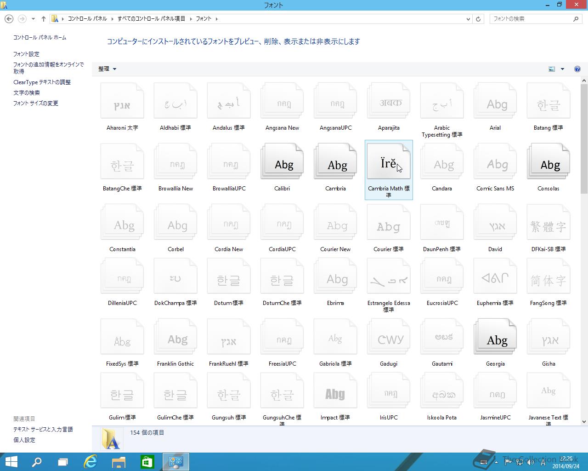588x471 pixels.
Task: Open address bar history dropdown
Action: [x=468, y=19]
